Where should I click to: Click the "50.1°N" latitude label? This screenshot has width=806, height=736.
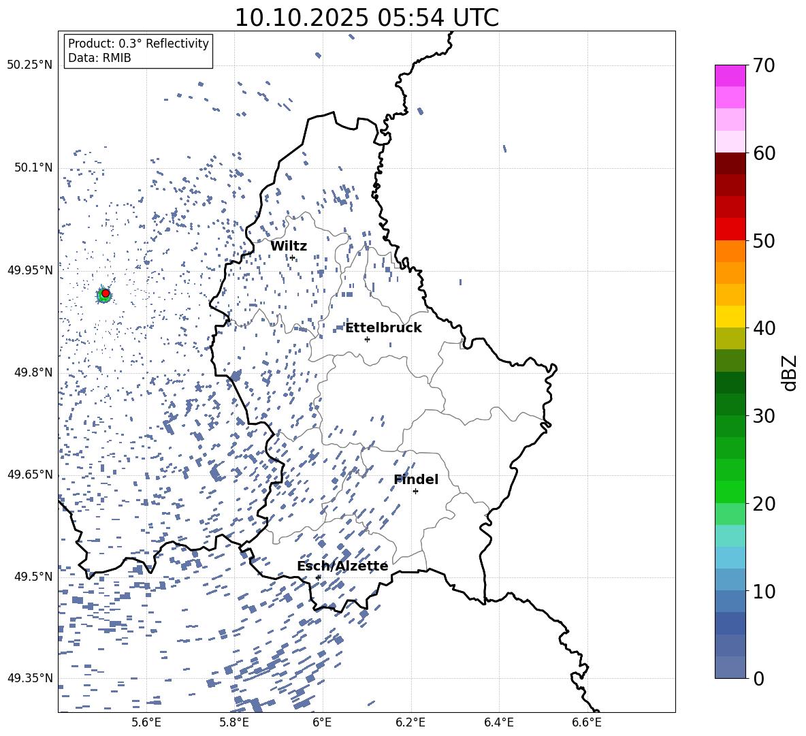(x=33, y=168)
